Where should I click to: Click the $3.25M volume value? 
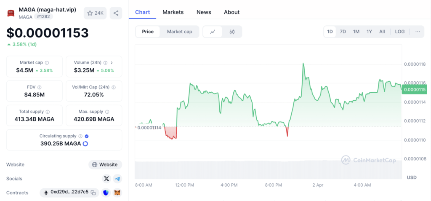click(84, 70)
